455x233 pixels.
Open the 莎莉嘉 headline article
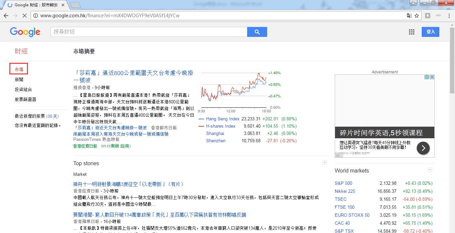(x=133, y=76)
